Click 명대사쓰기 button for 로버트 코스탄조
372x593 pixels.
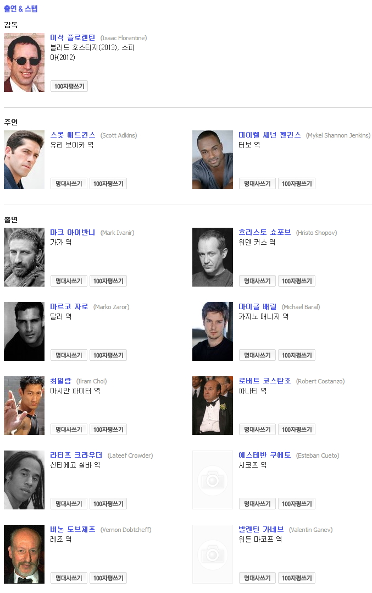click(x=257, y=429)
